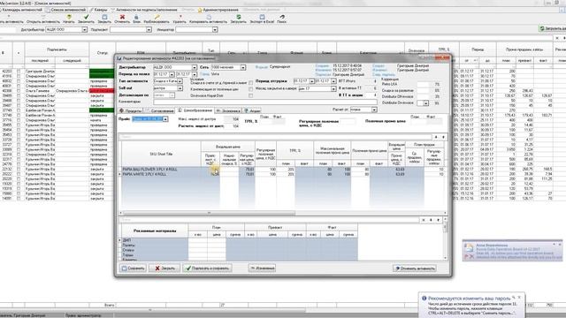This screenshot has width=566, height=318.
Task: Switch to the Products tab
Action: [x=131, y=110]
